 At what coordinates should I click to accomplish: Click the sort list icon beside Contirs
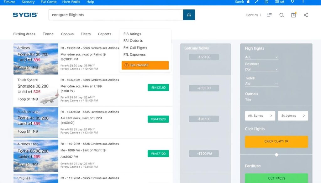pos(270,15)
